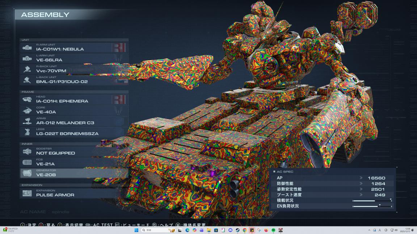The height and width of the screenshot is (234, 417).
Task: Click the EXPANSION Pulse Armor icon
Action: [27, 194]
